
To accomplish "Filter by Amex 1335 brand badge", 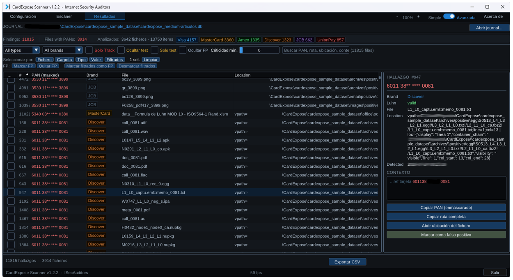I will 249,40.
